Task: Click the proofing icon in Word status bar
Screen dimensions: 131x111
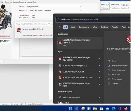Action: pos(22,104)
